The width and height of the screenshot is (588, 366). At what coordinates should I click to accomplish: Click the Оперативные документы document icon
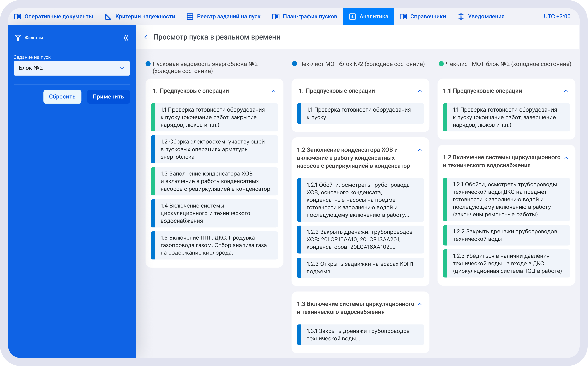(x=17, y=17)
